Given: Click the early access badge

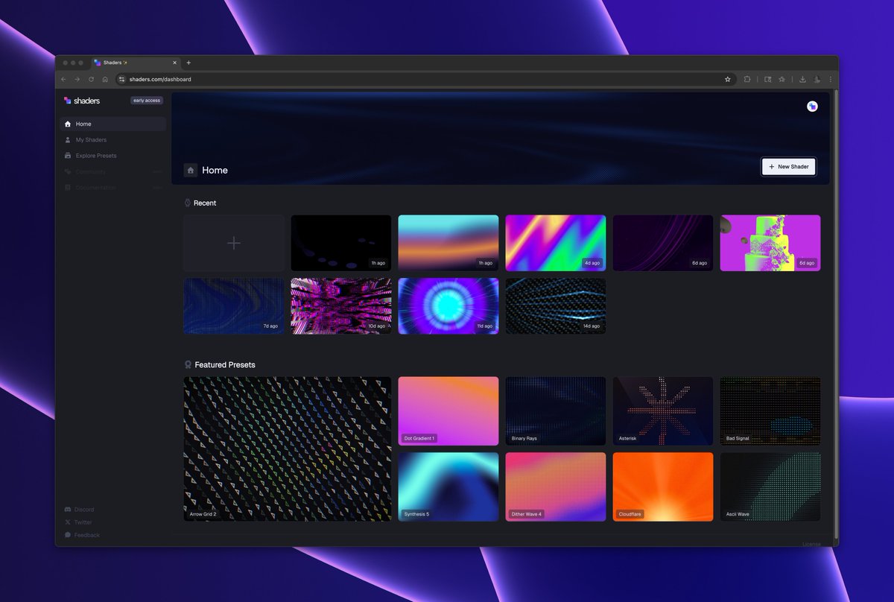Looking at the screenshot, I should coord(147,101).
